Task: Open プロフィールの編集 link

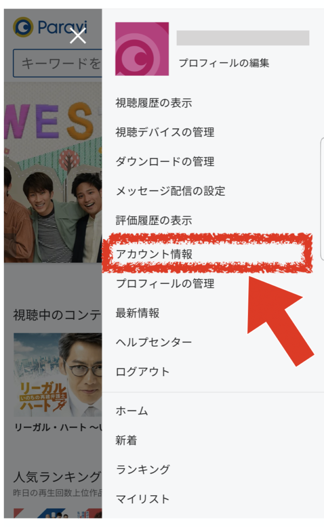Action: 224,63
